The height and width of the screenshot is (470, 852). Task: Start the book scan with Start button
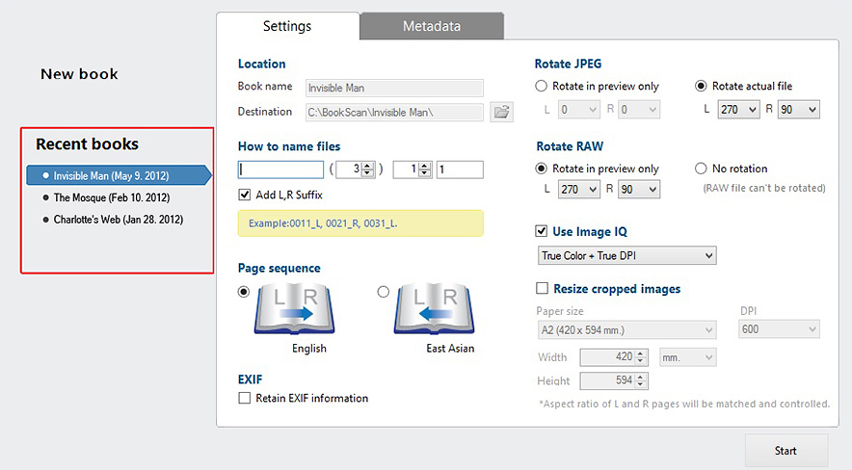(x=785, y=451)
